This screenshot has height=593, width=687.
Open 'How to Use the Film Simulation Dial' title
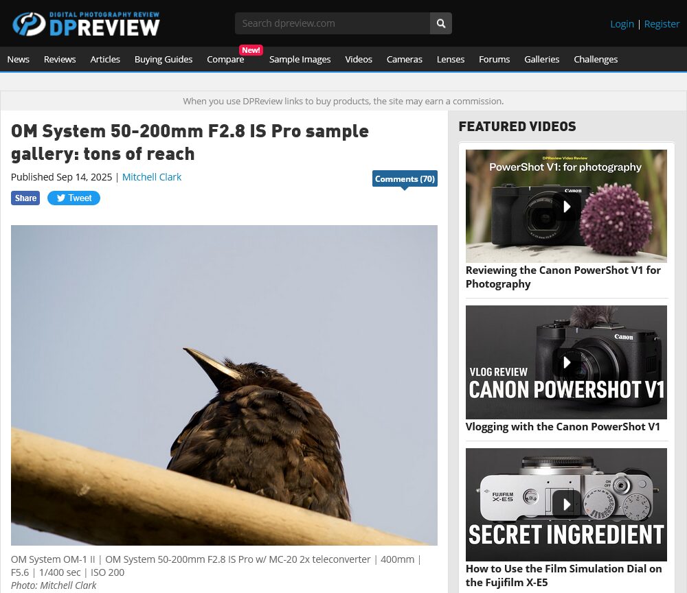tap(563, 575)
